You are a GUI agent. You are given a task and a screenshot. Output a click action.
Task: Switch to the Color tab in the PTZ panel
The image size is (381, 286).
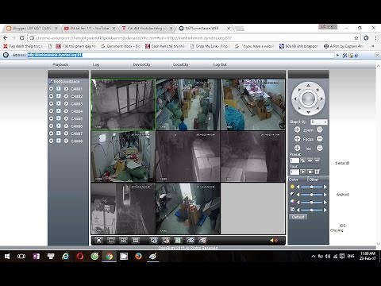(294, 180)
